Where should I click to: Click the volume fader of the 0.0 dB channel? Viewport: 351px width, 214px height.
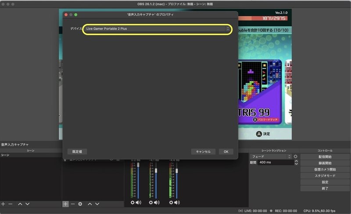point(138,165)
